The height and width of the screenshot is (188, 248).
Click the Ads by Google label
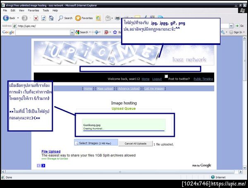coord(202,165)
